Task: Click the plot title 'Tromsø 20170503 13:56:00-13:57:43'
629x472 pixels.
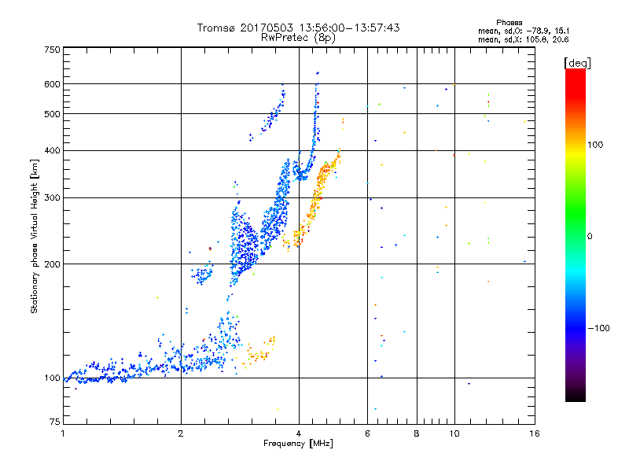Action: tap(298, 28)
